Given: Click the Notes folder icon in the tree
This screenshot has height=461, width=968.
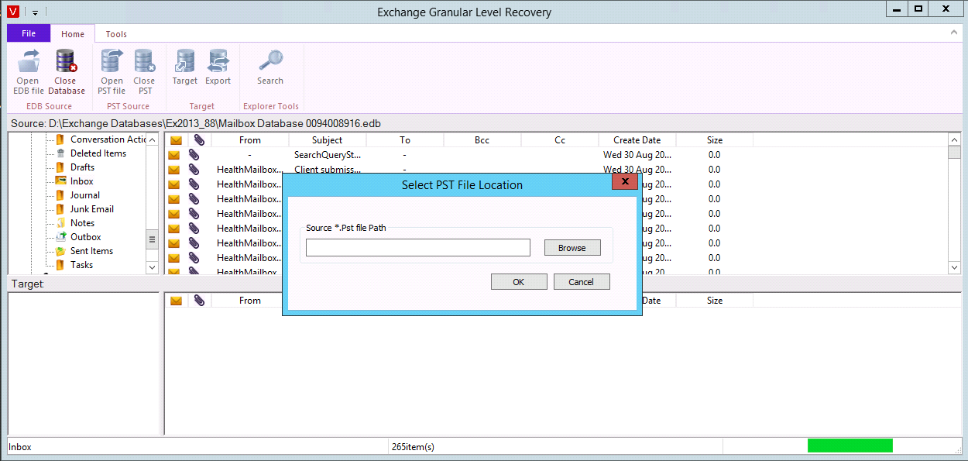Looking at the screenshot, I should 60,223.
